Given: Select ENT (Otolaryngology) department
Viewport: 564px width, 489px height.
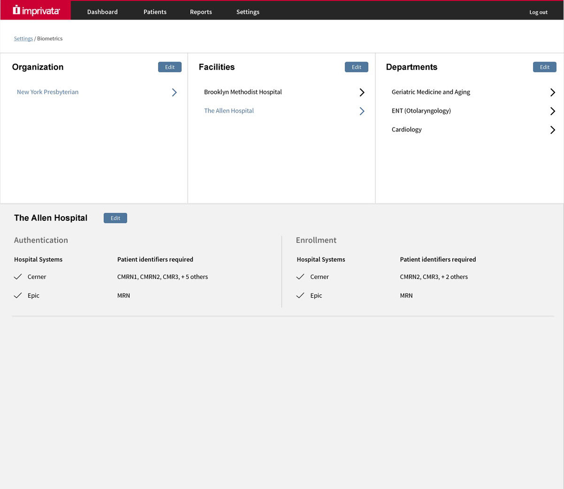Looking at the screenshot, I should [421, 111].
